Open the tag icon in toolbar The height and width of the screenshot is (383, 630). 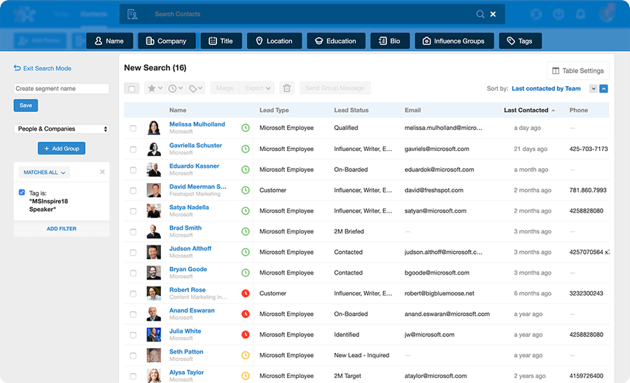coord(196,88)
